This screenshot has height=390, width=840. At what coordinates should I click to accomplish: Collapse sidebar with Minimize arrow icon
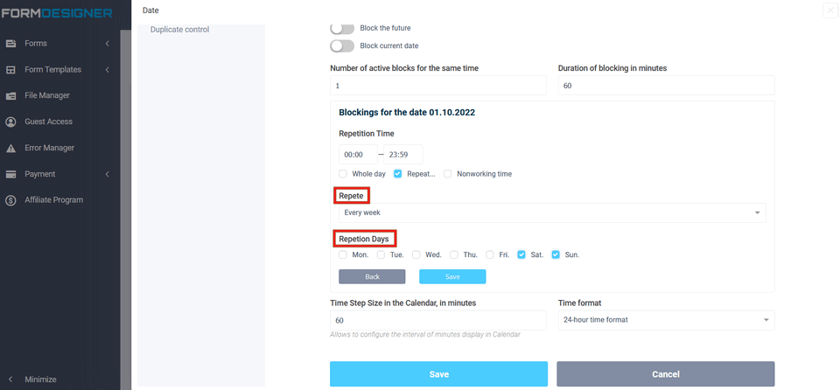(x=10, y=380)
